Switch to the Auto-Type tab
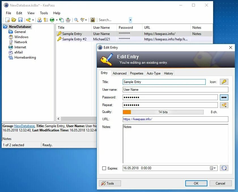This screenshot has width=238, height=192. point(154,73)
